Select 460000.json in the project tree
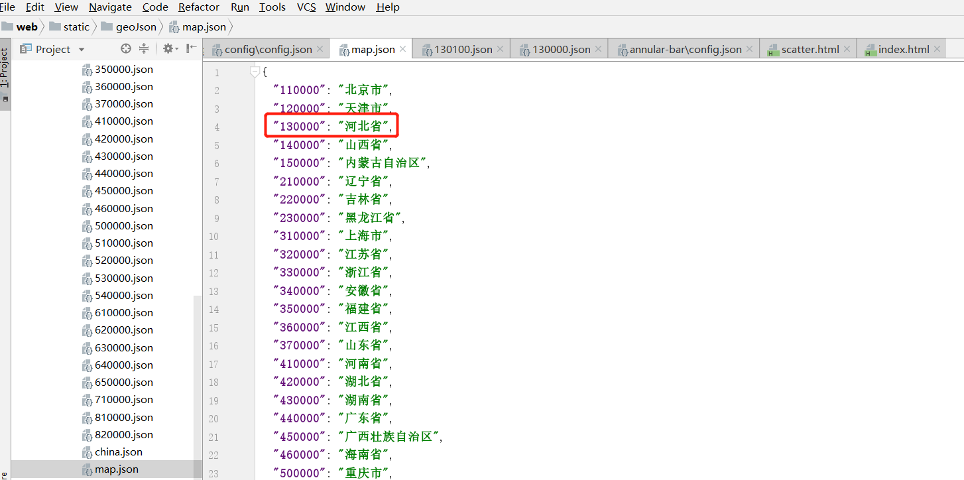The image size is (964, 480). point(117,209)
